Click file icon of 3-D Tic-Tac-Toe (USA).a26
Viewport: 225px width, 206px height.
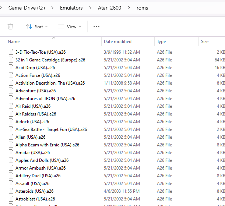(11, 52)
